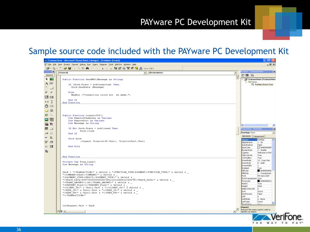Open the File menu
Image resolution: width=310 pixels, height=232 pixels.
(50, 65)
